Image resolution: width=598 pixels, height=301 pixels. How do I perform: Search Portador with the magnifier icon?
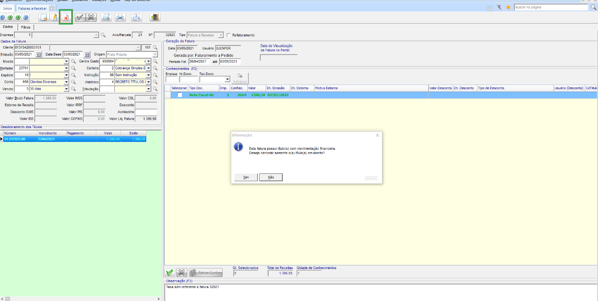(x=73, y=68)
